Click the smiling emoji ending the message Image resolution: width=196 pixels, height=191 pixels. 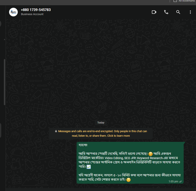129,180
